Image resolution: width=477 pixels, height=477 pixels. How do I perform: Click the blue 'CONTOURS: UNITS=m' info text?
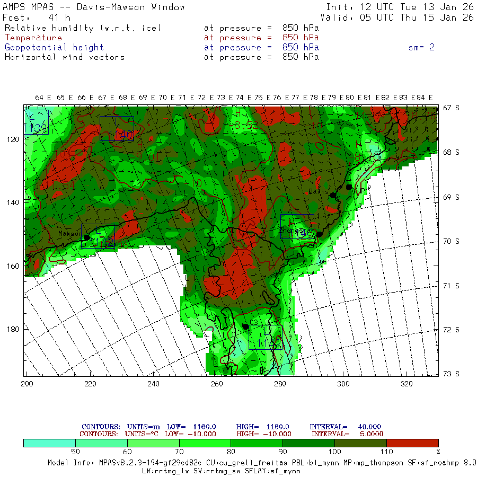[121, 427]
